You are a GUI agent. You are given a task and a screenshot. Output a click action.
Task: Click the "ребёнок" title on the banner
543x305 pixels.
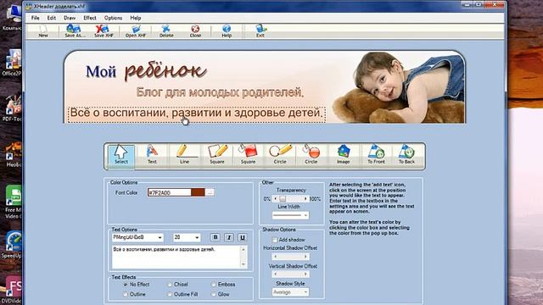(x=165, y=71)
